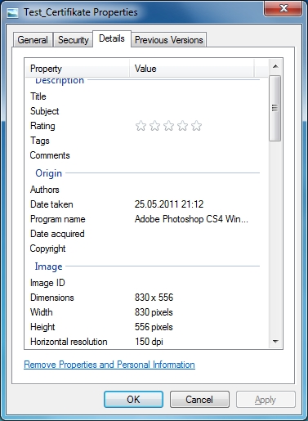Viewport: 308px width, 421px height.
Task: Set rating to the fifth star
Action: click(196, 126)
